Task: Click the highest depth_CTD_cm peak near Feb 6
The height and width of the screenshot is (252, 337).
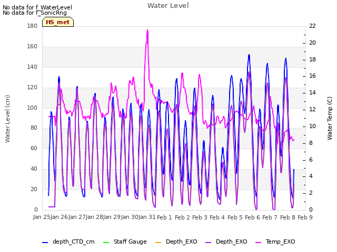Action: [x=249, y=55]
